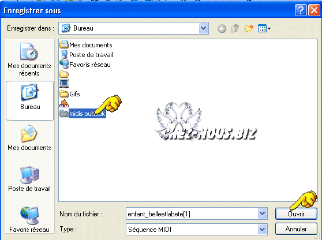Click the Annuler button
This screenshot has width=322, height=240.
click(296, 229)
